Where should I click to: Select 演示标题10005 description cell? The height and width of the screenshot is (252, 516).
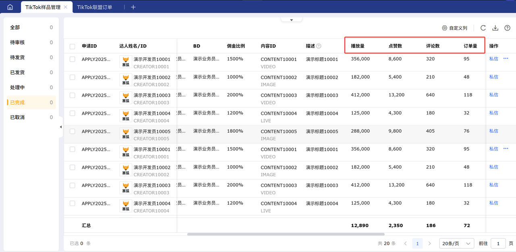coord(322,131)
